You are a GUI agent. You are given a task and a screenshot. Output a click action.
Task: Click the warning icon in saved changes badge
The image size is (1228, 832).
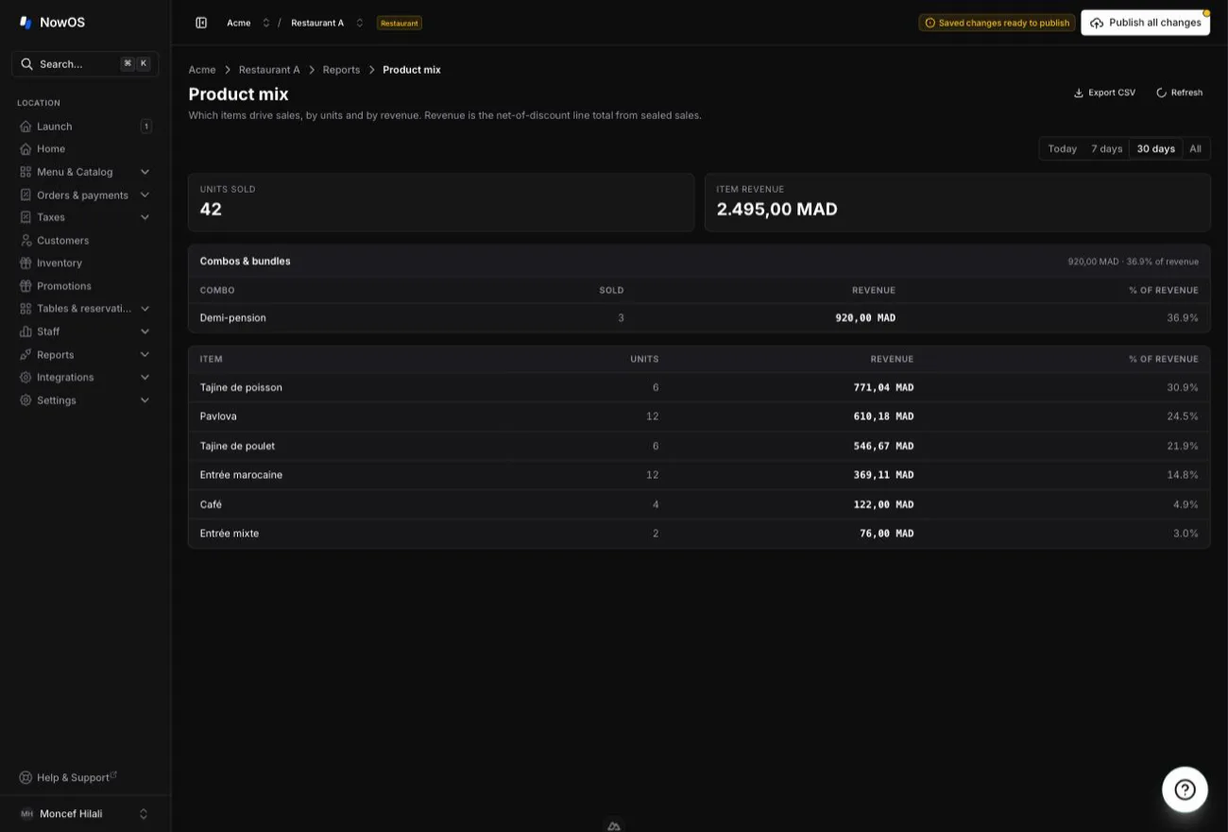tap(930, 23)
